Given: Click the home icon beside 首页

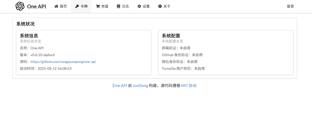Looking at the screenshot, I should (56, 6).
